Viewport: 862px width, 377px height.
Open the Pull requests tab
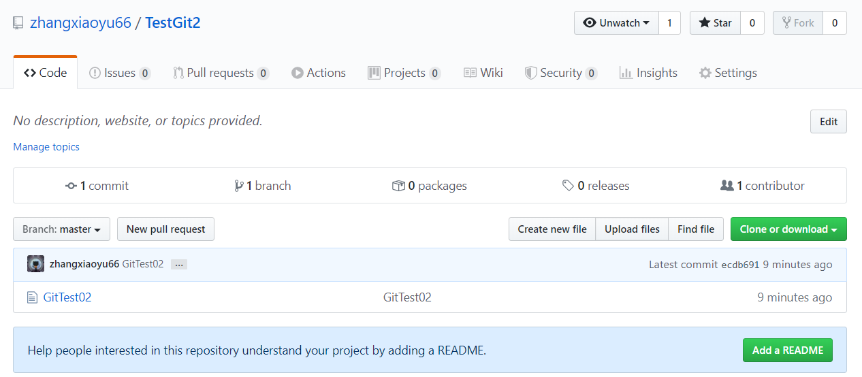pos(220,73)
